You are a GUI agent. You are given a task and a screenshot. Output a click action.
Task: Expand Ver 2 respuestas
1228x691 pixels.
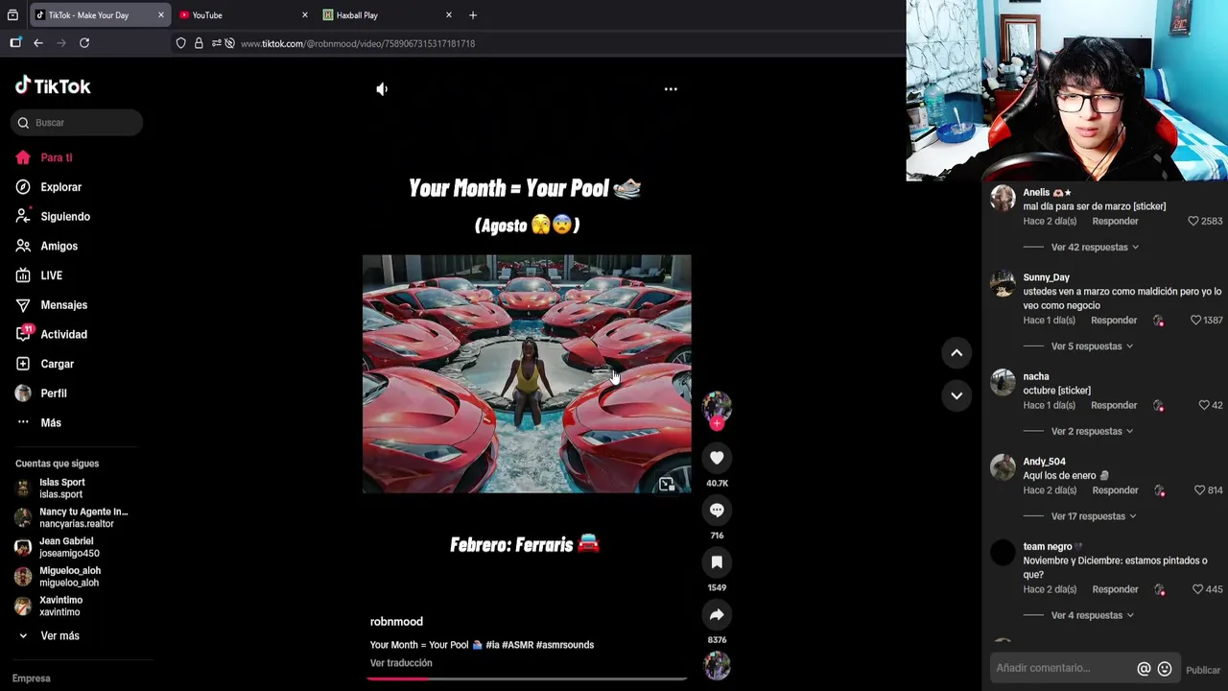click(1092, 432)
